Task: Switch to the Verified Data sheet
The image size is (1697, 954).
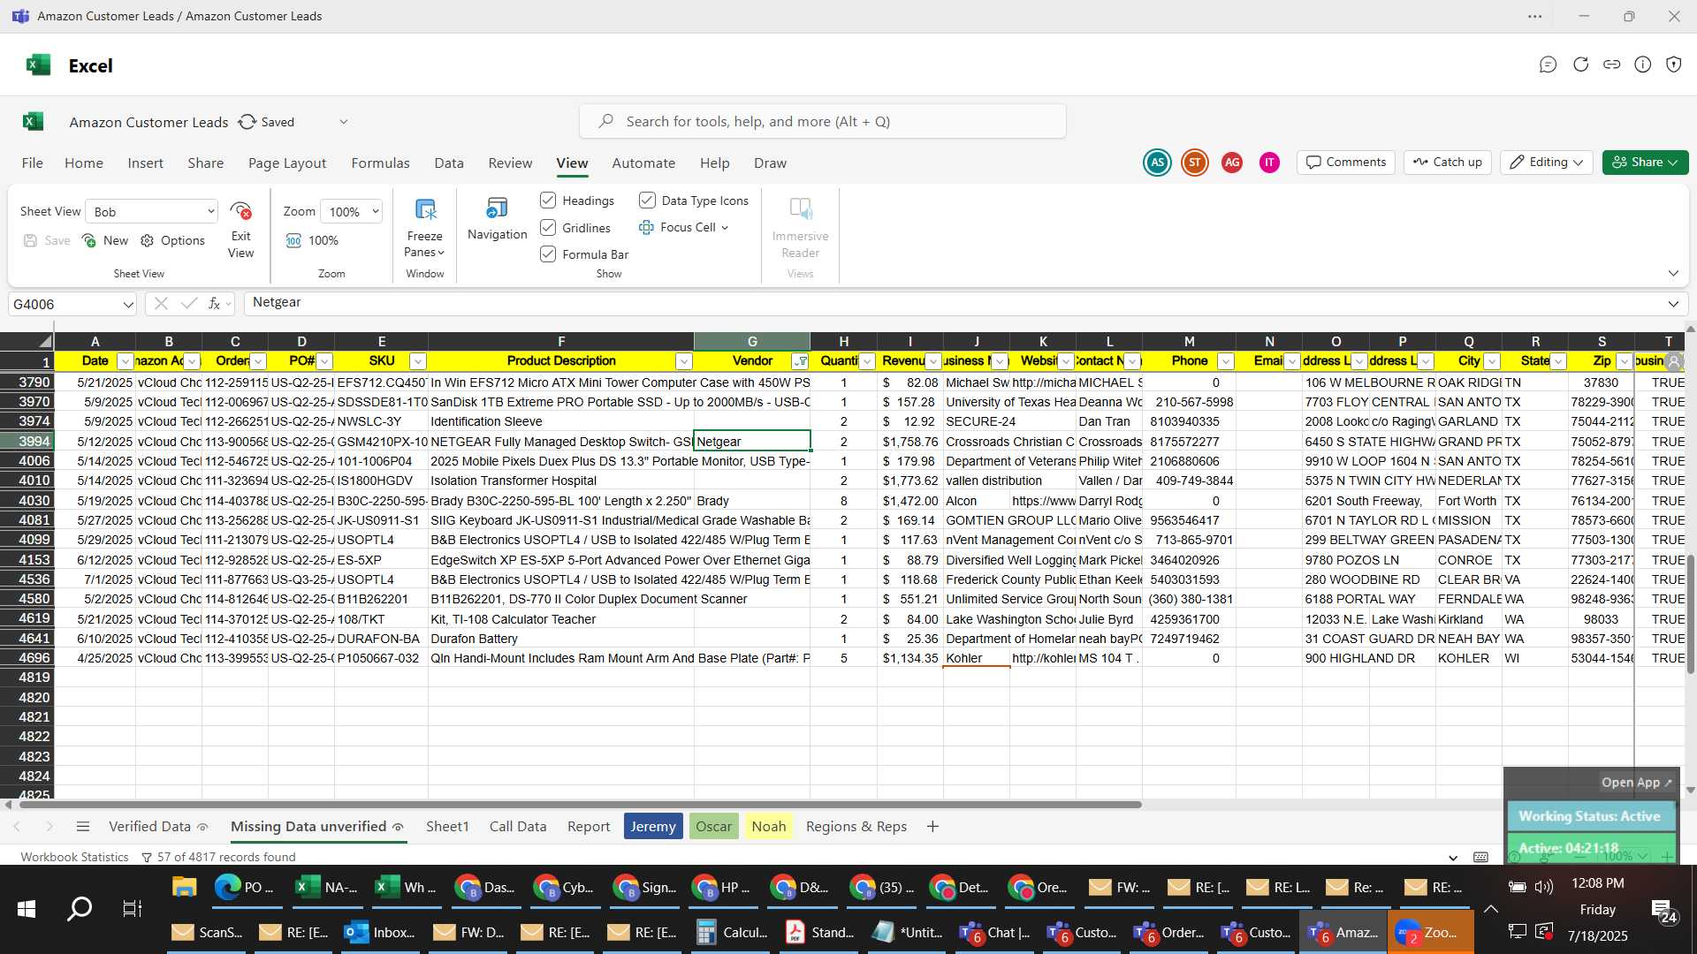Action: [158, 827]
